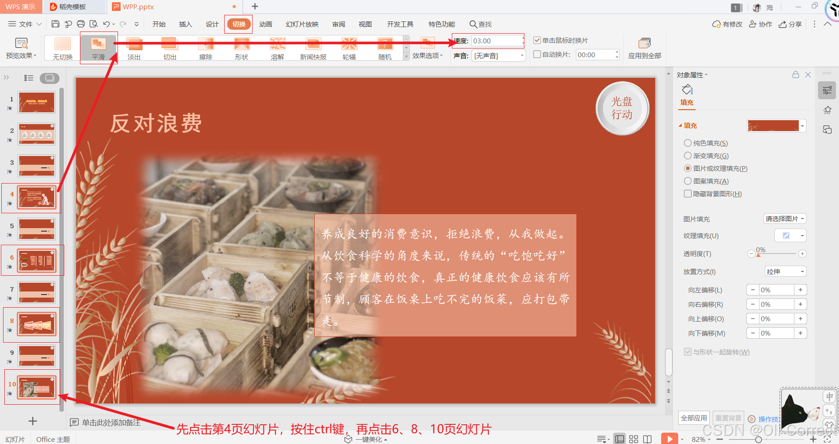
Task: Click 分享 share button
Action: tap(790, 24)
